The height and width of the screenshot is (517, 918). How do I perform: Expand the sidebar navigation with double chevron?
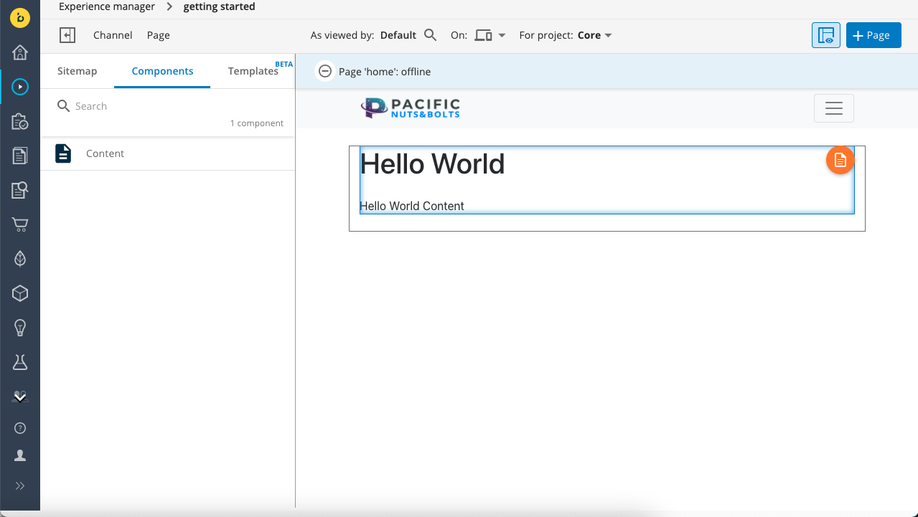[20, 485]
